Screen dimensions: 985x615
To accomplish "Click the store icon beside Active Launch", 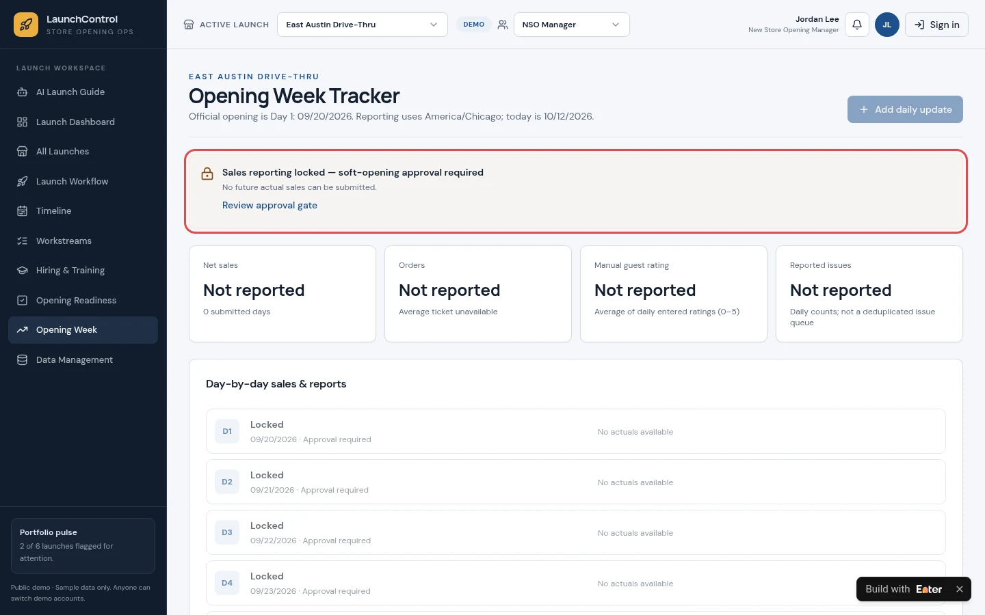I will coord(189,25).
